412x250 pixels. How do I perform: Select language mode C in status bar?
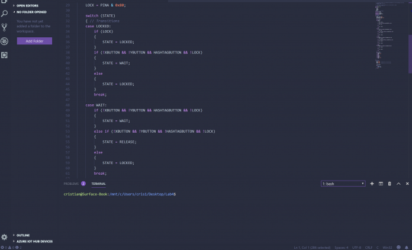pos(378,248)
